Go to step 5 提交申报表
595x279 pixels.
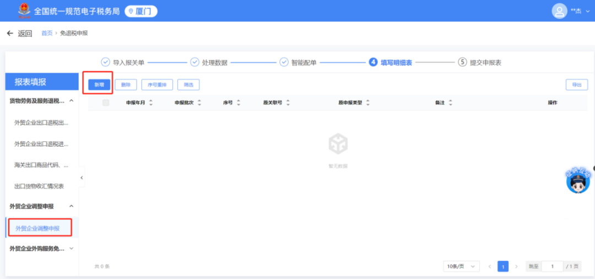[479, 62]
